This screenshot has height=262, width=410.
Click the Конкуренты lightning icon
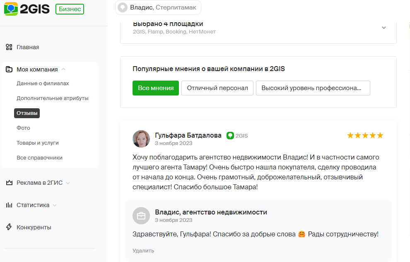(x=9, y=227)
